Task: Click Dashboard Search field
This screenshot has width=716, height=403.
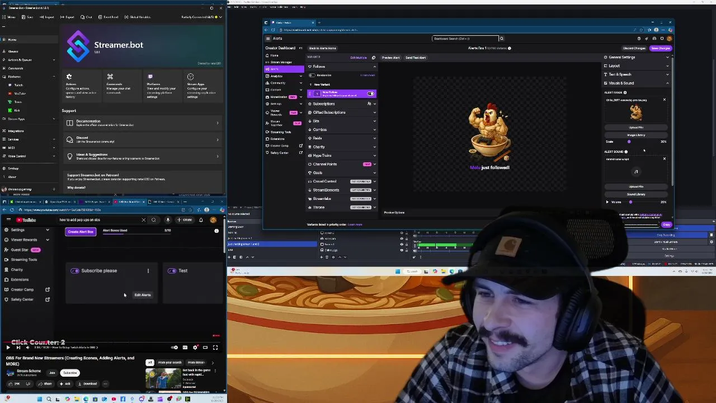Action: coord(465,39)
